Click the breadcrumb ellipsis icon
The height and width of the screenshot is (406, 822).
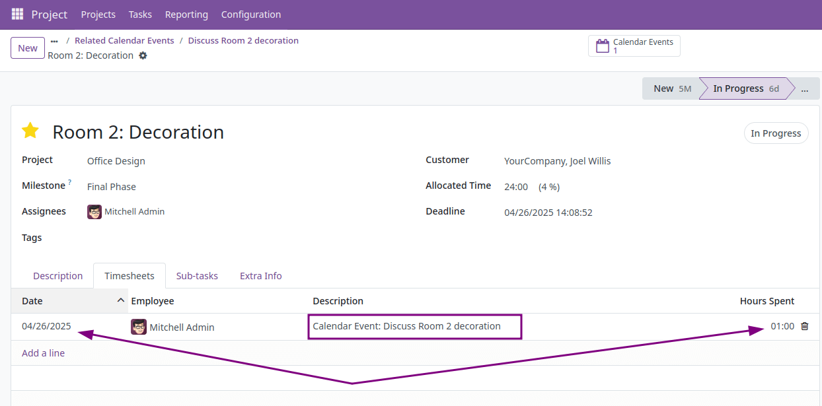(x=54, y=40)
